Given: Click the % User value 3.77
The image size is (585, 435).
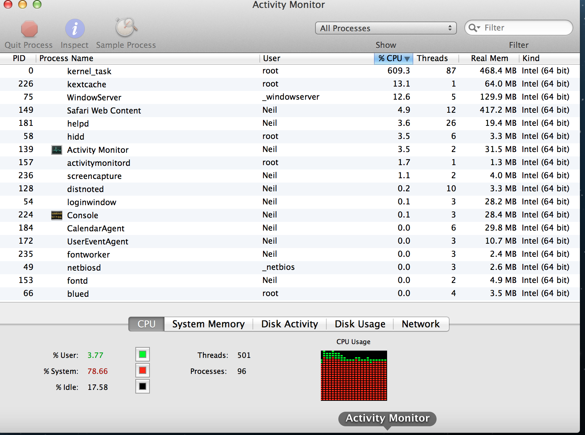Looking at the screenshot, I should tap(95, 355).
